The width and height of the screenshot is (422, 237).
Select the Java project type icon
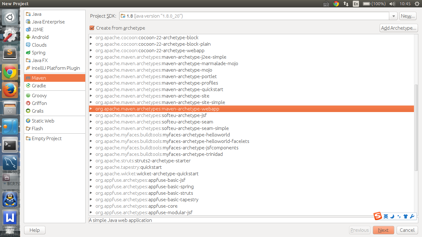click(x=28, y=14)
